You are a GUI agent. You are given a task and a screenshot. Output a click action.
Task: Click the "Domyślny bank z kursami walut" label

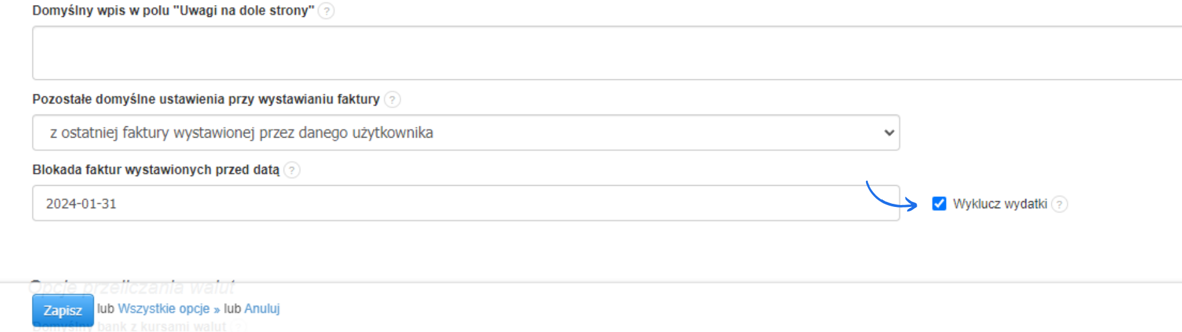[x=161, y=326]
